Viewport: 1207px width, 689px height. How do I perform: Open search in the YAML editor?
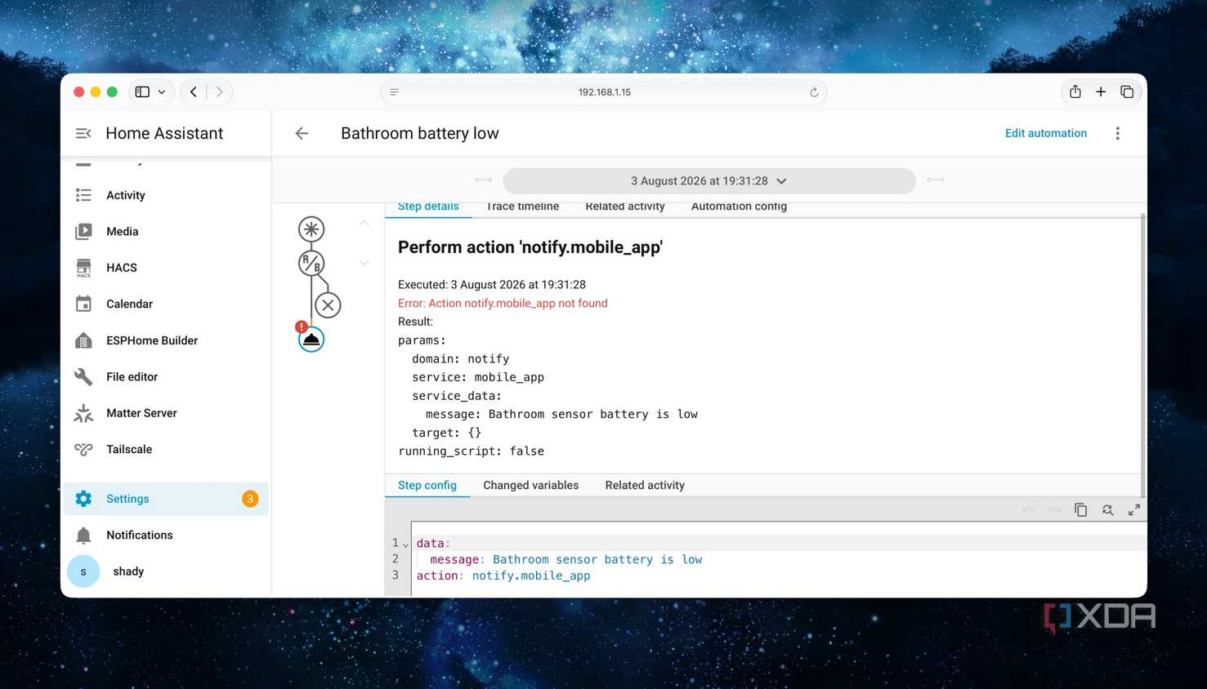pyautogui.click(x=1107, y=509)
